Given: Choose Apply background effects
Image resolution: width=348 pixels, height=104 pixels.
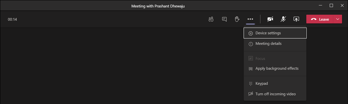Looking at the screenshot, I should click(x=275, y=69).
